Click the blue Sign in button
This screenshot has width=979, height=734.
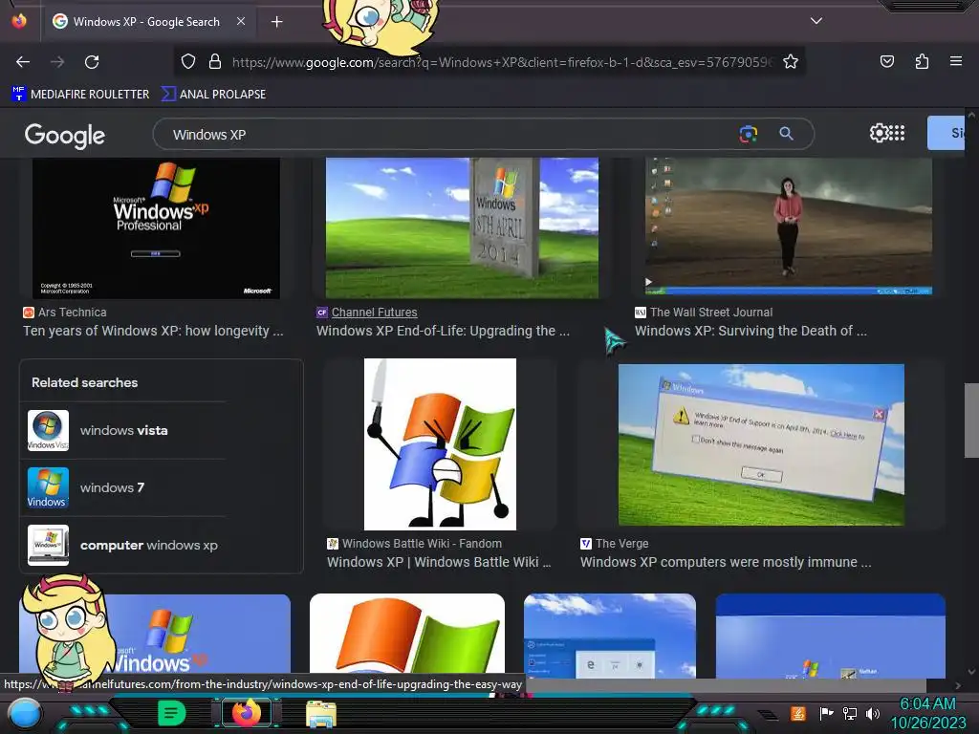(x=946, y=133)
